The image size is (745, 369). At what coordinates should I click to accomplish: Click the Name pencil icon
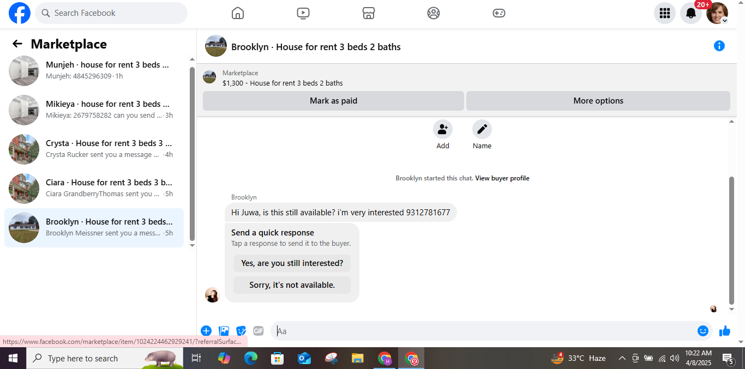482,129
